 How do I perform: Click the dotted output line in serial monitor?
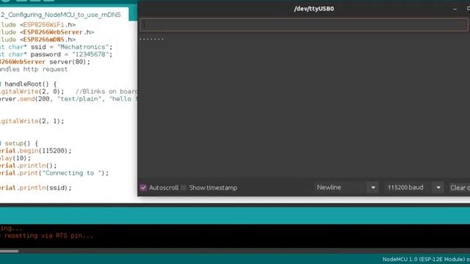[x=152, y=39]
